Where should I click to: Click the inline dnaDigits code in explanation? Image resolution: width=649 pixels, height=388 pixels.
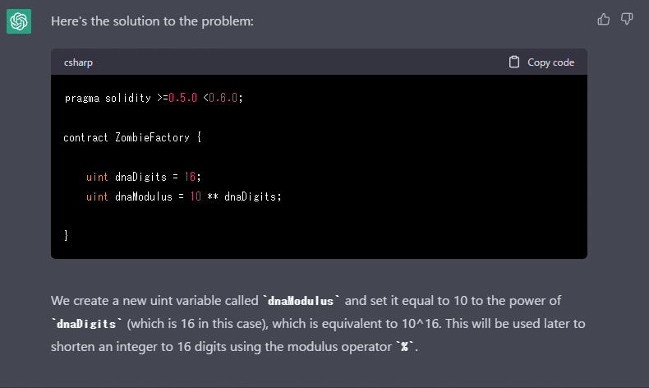pos(84,324)
